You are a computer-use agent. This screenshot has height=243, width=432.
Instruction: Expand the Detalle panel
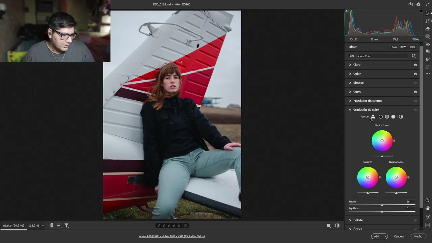click(x=350, y=220)
